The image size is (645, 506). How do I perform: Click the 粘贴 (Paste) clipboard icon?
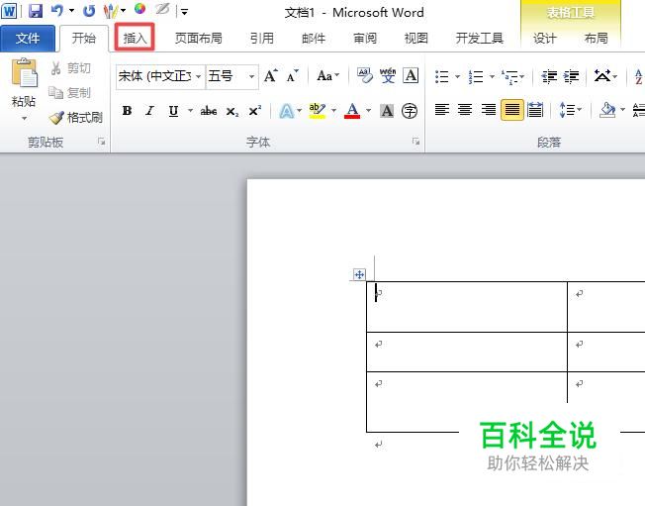point(24,73)
